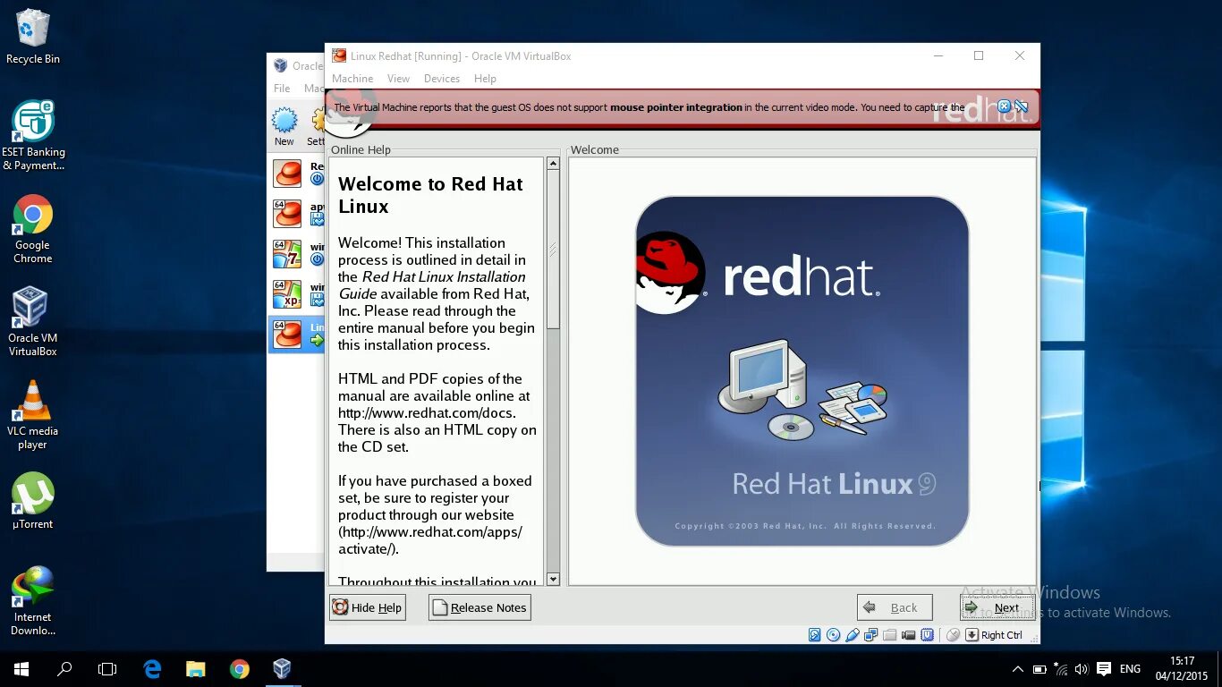
Task: Click the USB devices status icon
Action: tap(853, 635)
